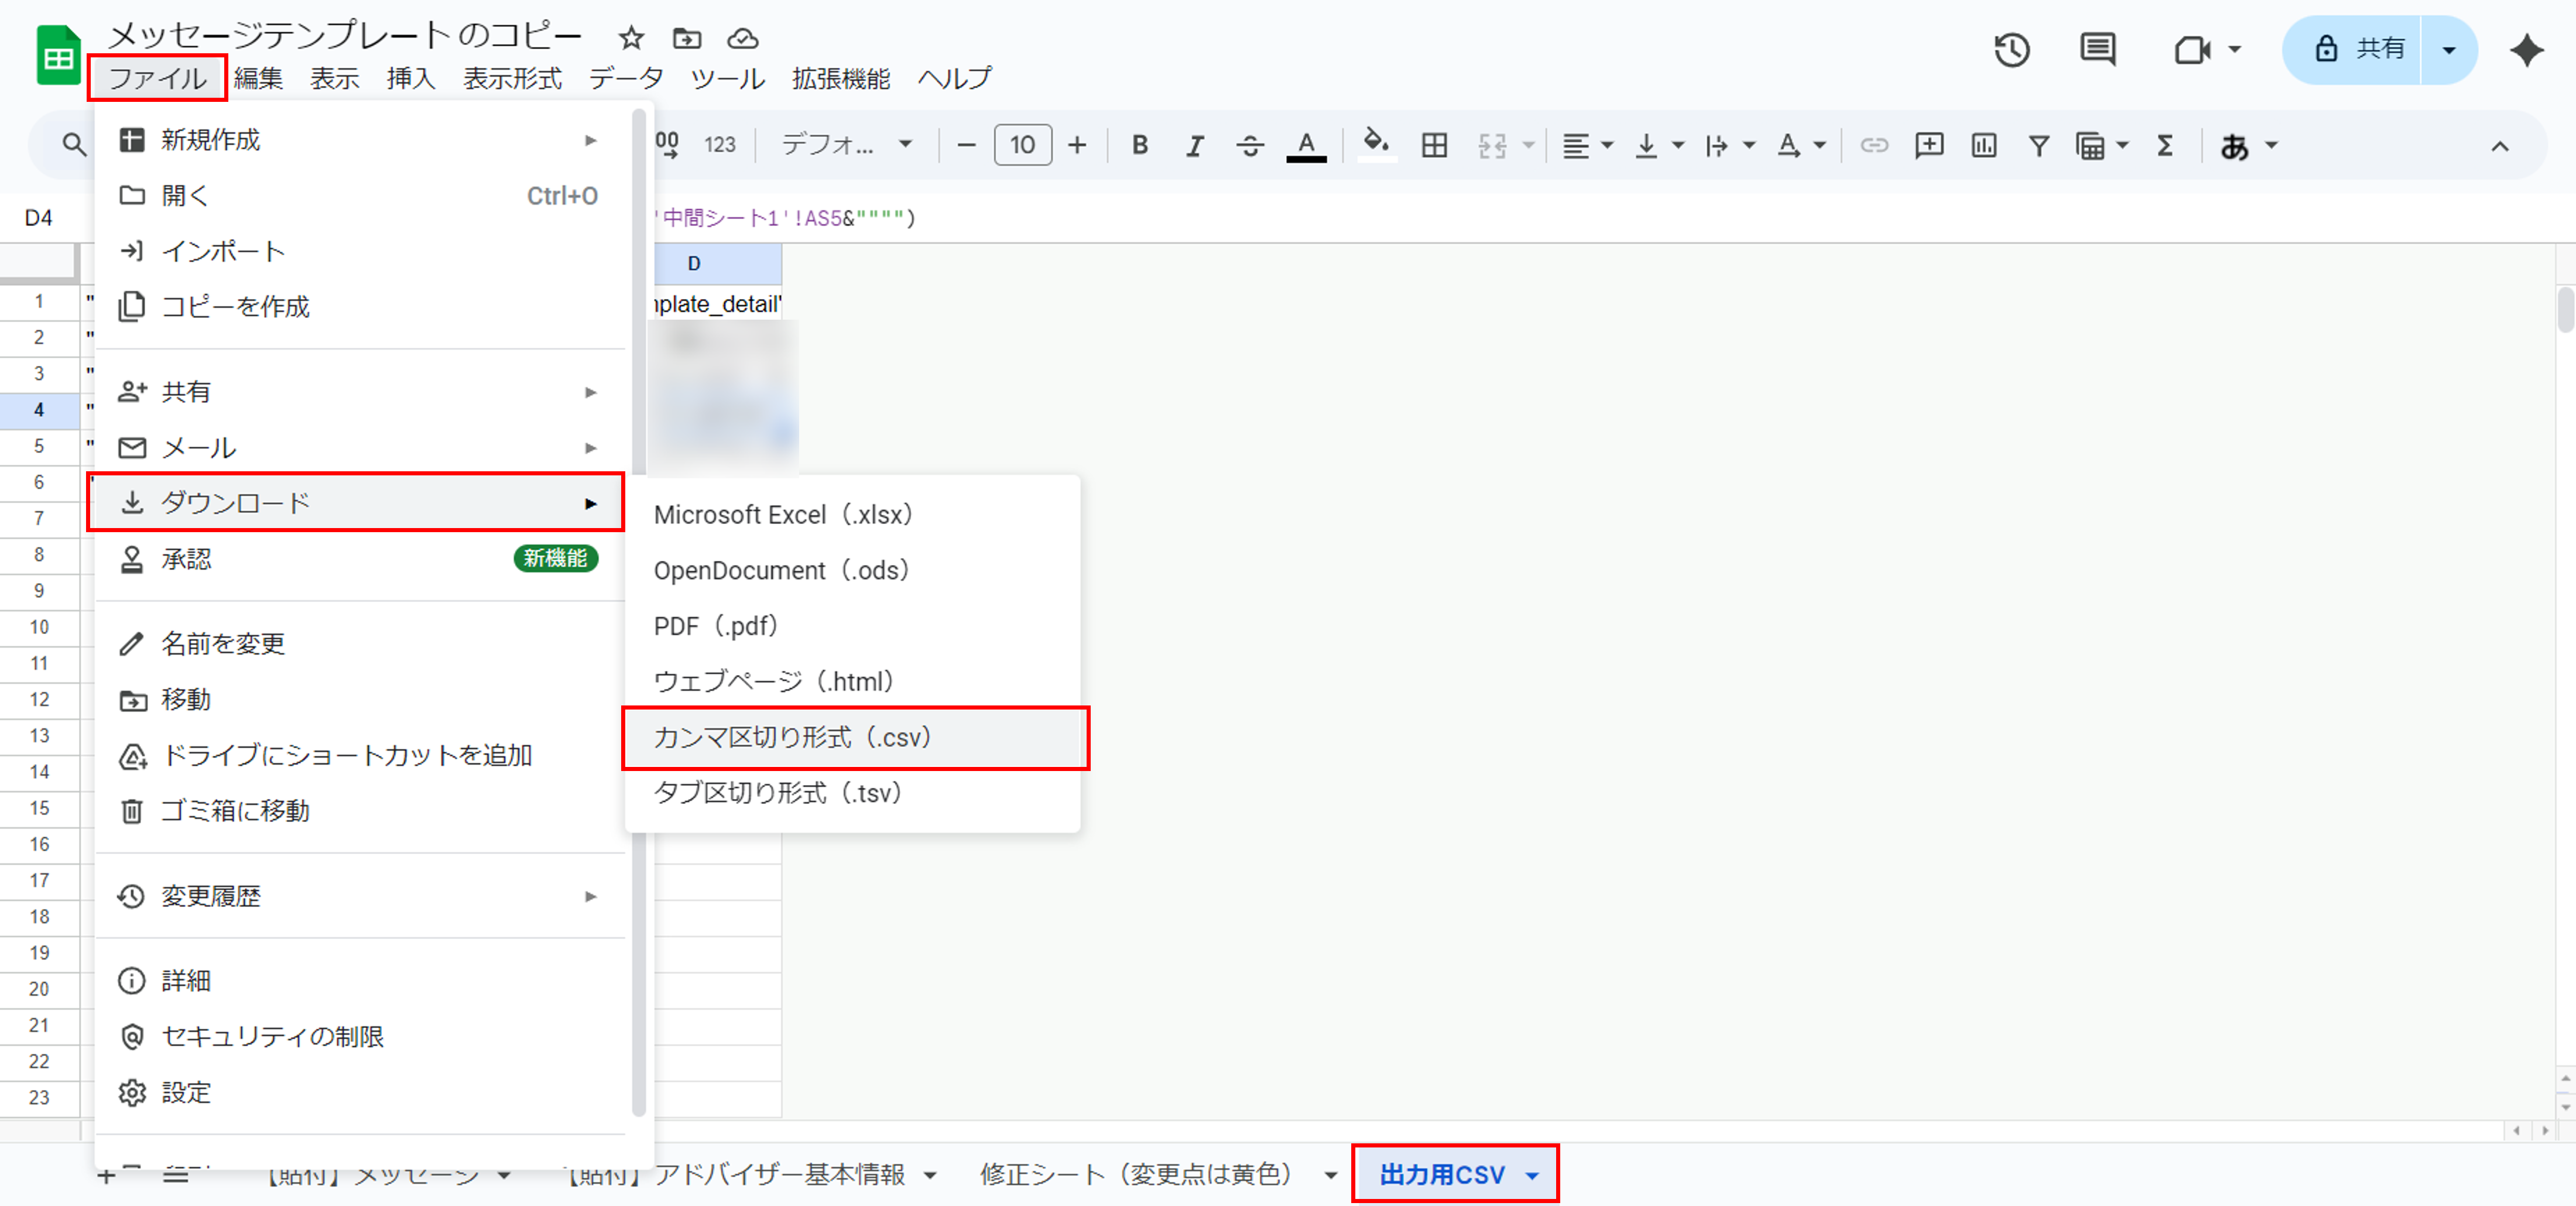The height and width of the screenshot is (1206, 2576).
Task: Open input tools via the あ icon
Action: [2237, 145]
